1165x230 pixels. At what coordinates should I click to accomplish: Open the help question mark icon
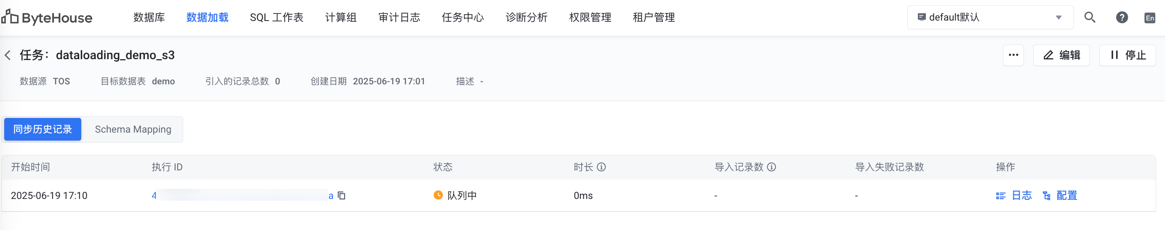1122,18
